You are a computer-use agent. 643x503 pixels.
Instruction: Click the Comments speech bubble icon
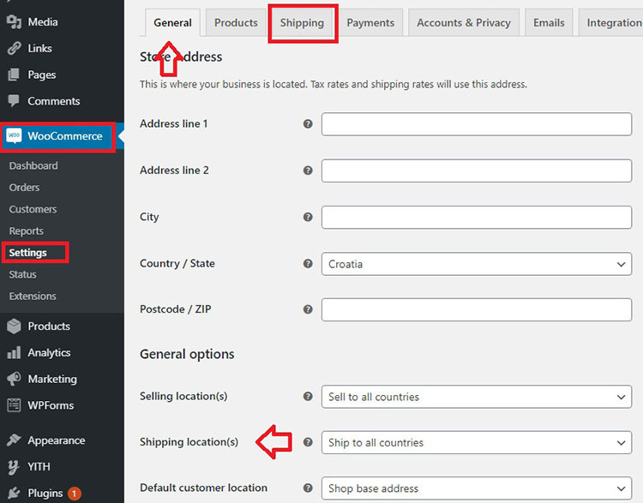pyautogui.click(x=14, y=101)
